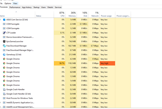The width and height of the screenshot is (162, 109).
Task: Select the EpicGamesLauncher process name
Action: point(15,42)
